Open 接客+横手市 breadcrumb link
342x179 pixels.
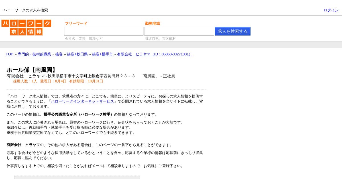click(x=102, y=54)
